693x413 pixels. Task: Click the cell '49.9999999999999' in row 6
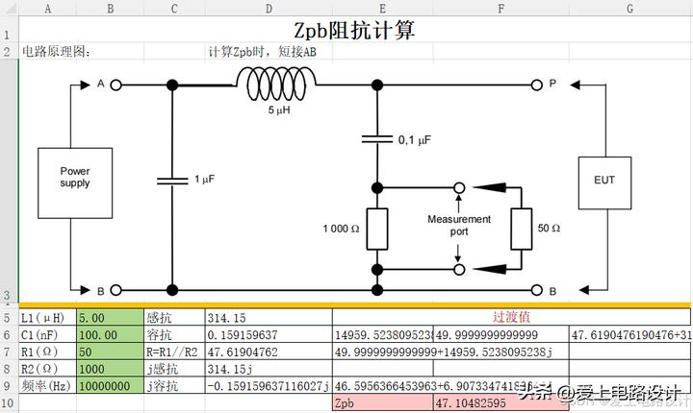(x=500, y=335)
